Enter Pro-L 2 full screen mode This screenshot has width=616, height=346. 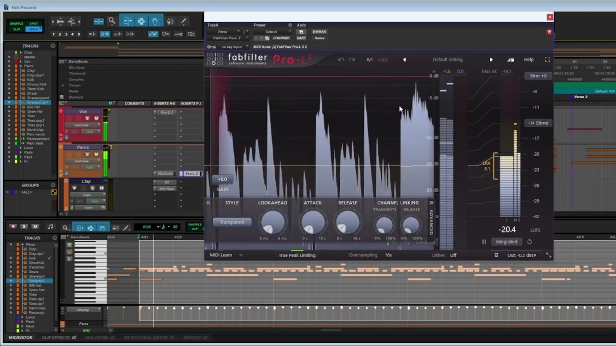547,60
